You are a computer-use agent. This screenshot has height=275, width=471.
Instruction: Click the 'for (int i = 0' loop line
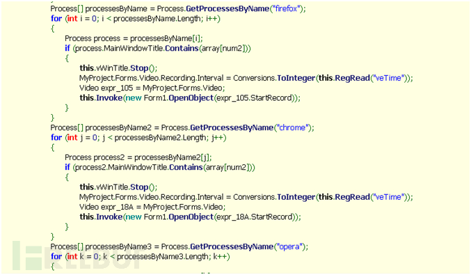coord(136,19)
